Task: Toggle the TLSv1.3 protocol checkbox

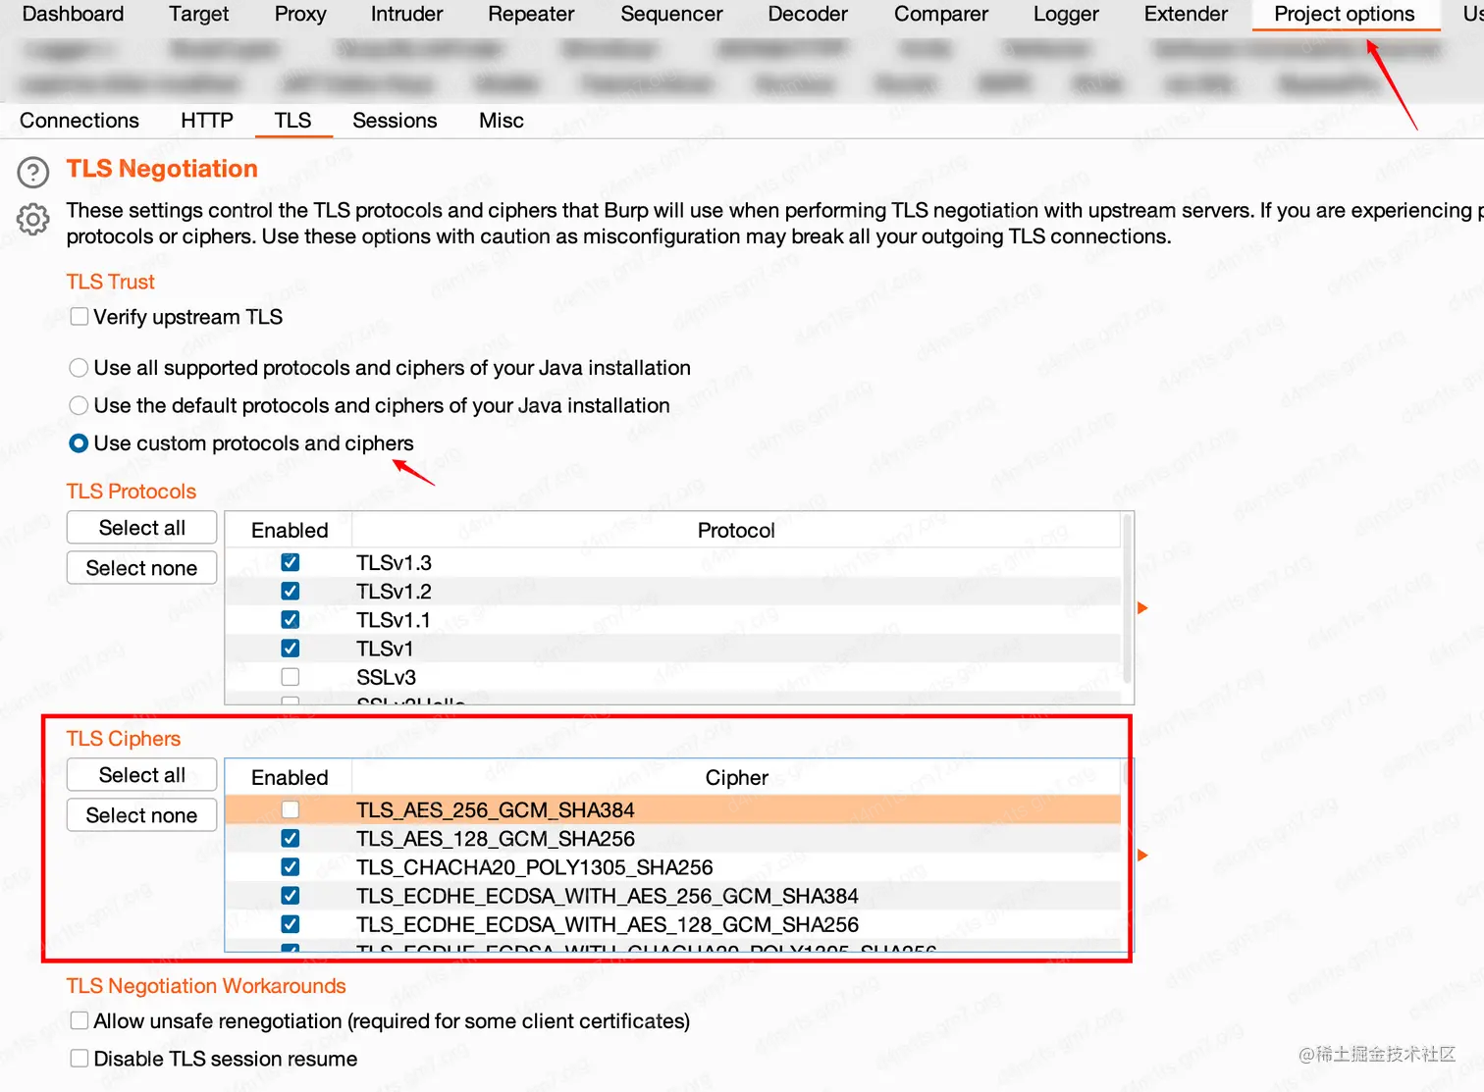Action: 290,562
